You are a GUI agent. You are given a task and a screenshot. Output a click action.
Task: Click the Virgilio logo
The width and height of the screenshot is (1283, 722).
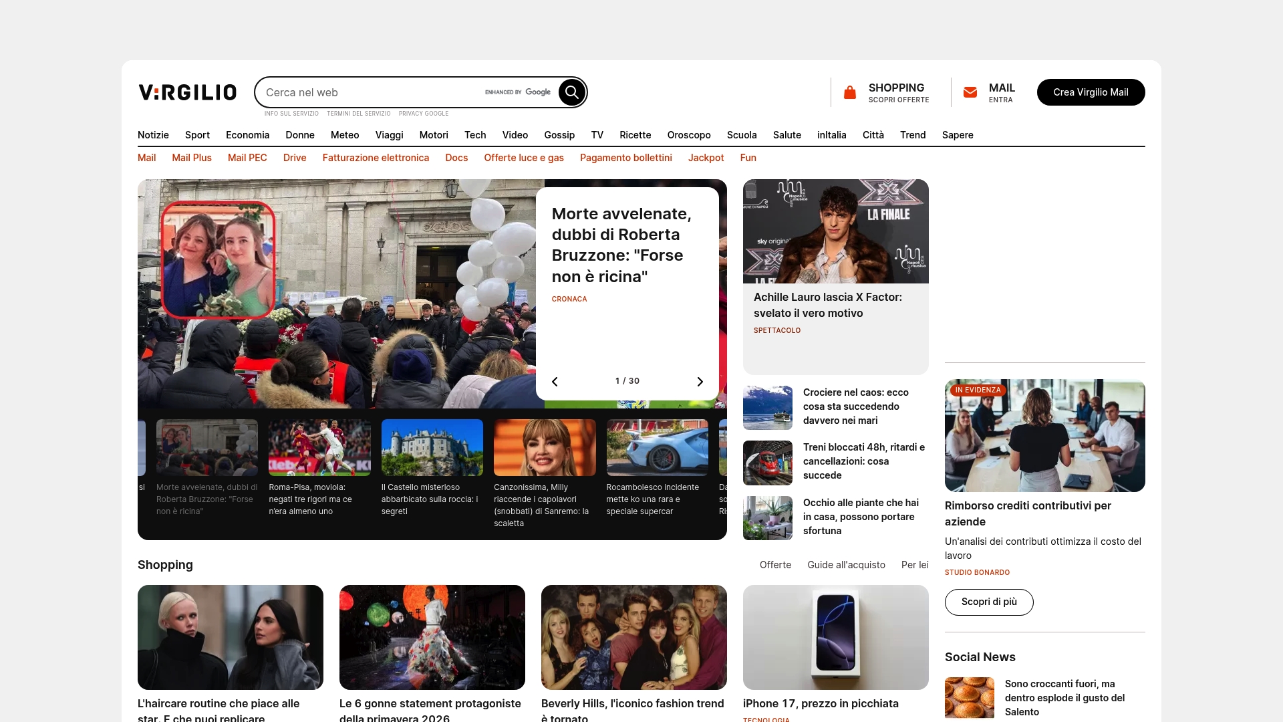coord(187,92)
